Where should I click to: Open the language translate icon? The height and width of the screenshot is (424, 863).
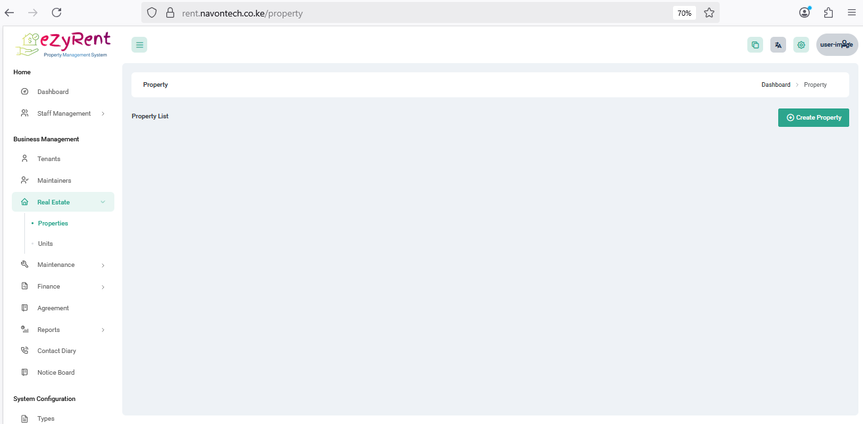click(x=778, y=45)
